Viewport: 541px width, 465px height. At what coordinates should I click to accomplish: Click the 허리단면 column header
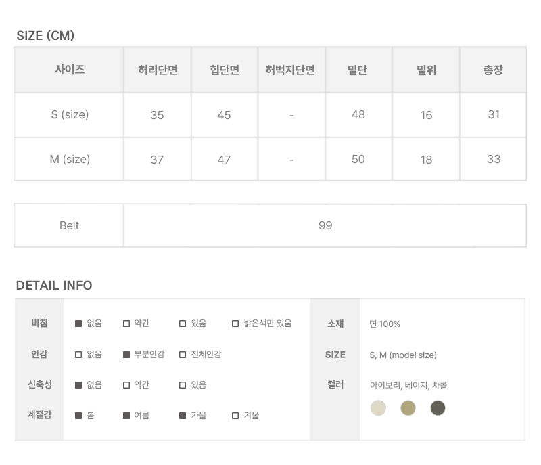[157, 70]
